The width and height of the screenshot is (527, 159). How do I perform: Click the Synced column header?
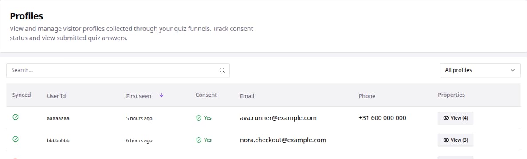coord(21,95)
